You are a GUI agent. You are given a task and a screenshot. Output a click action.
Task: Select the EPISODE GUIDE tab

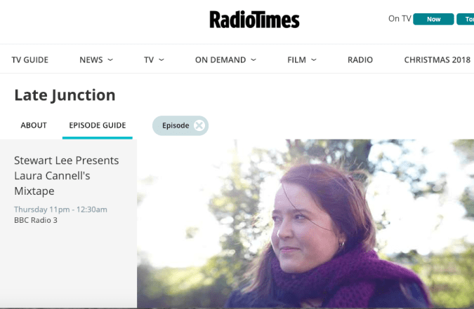click(x=98, y=125)
